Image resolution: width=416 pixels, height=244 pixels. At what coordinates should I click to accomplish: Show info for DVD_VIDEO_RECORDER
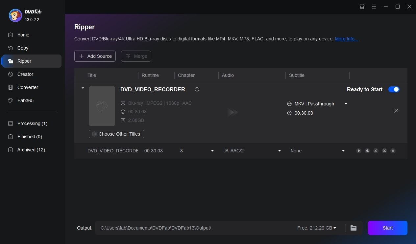197,89
